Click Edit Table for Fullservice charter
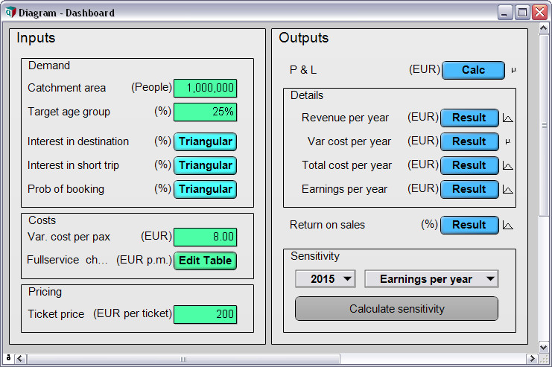Image resolution: width=552 pixels, height=367 pixels. (x=205, y=261)
